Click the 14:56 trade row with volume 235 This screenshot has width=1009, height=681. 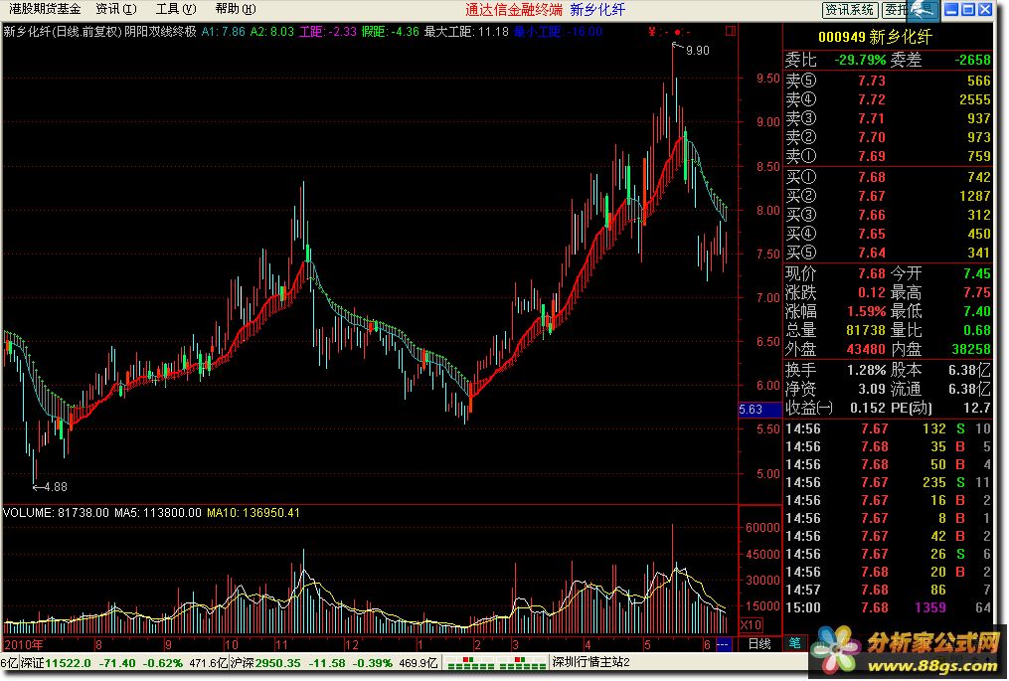tap(888, 482)
